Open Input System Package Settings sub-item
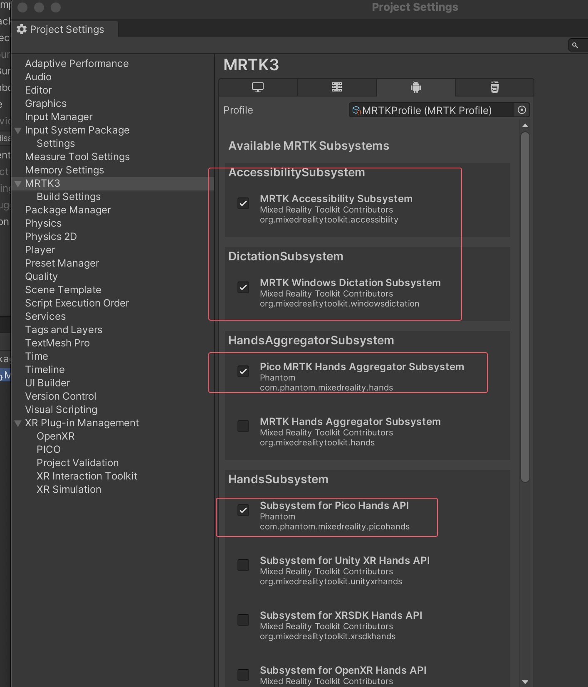 pos(56,143)
